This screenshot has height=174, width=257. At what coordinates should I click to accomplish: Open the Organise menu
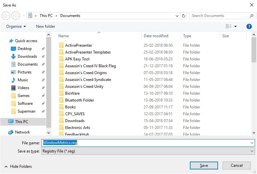[16, 26]
